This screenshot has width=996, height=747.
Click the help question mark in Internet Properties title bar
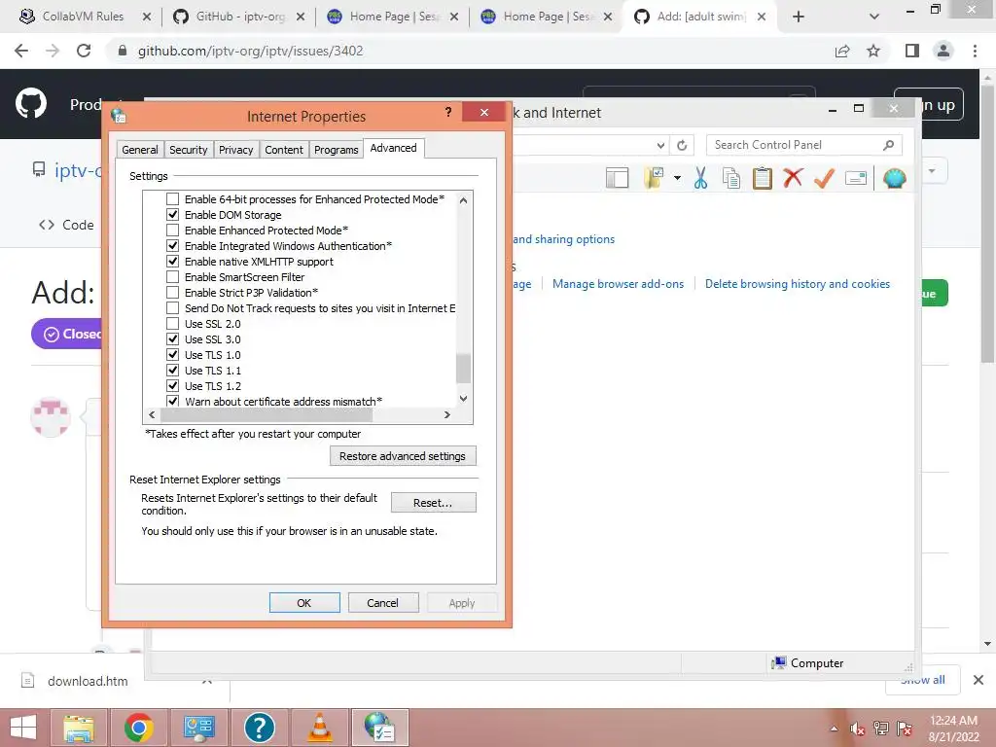[x=448, y=113]
